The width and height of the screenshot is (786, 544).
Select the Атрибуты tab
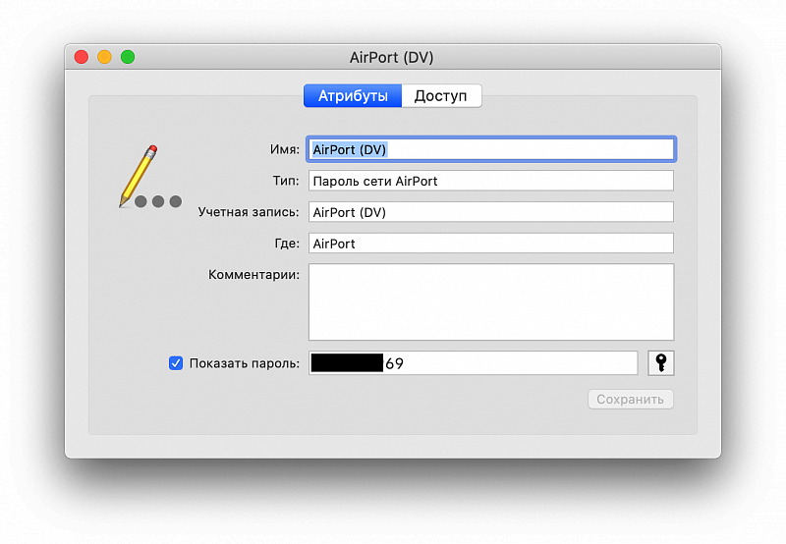point(353,95)
